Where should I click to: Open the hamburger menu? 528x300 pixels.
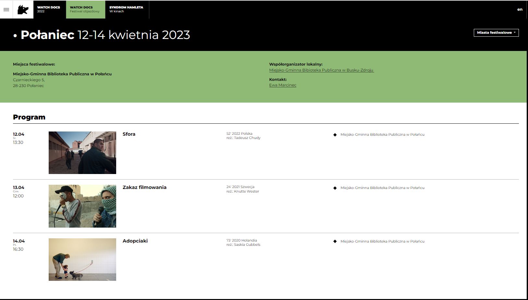click(6, 9)
